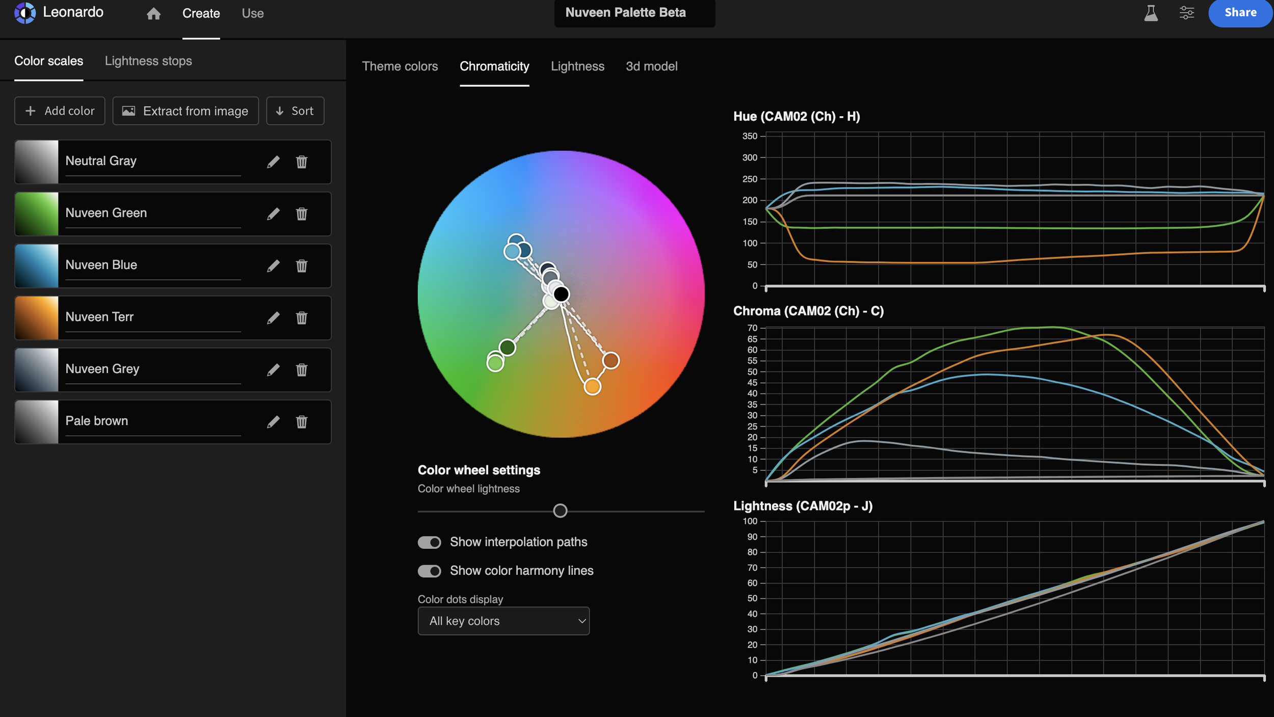Click the Neutral Gray name field

(153, 162)
